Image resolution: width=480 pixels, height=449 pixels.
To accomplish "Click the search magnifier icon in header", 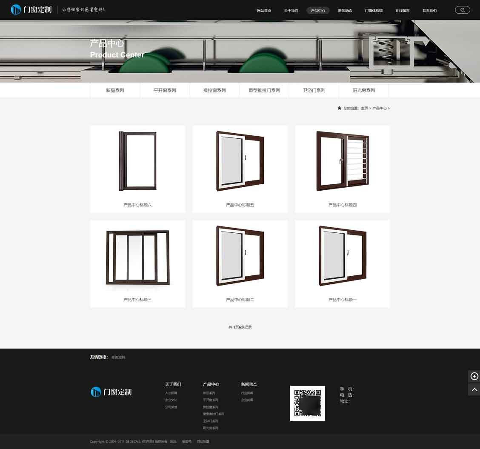I will [463, 10].
